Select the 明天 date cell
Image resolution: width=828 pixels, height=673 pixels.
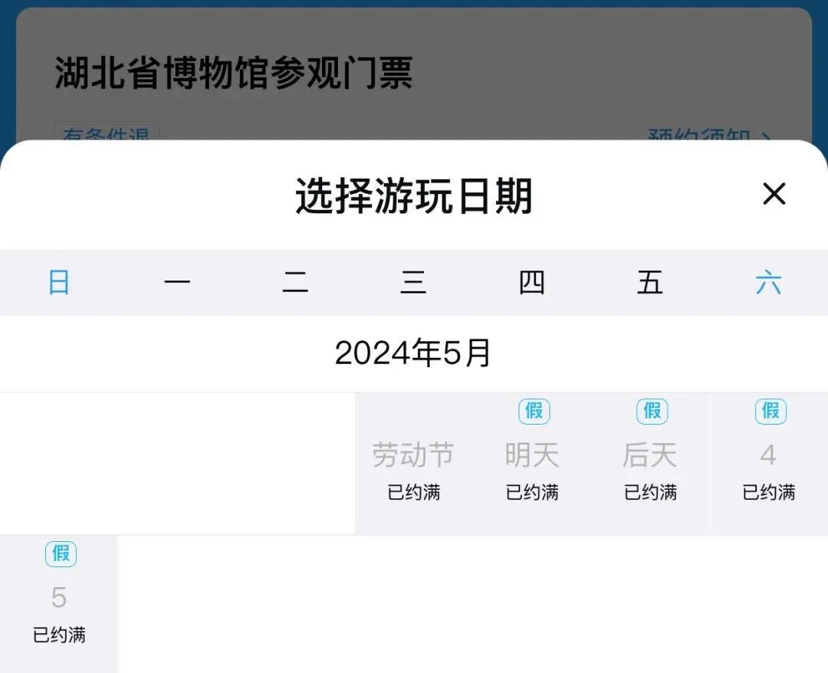pyautogui.click(x=532, y=464)
